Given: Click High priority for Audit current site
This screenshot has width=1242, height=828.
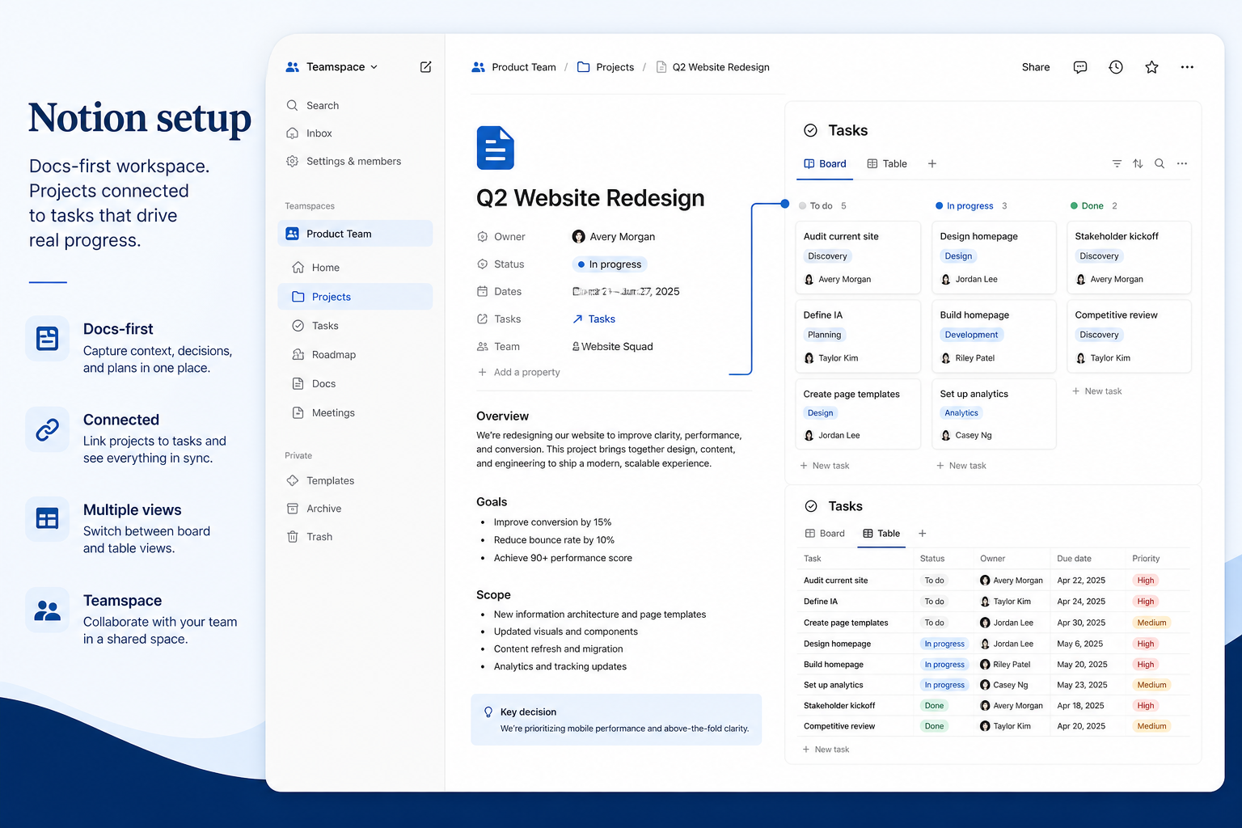Looking at the screenshot, I should tap(1146, 581).
